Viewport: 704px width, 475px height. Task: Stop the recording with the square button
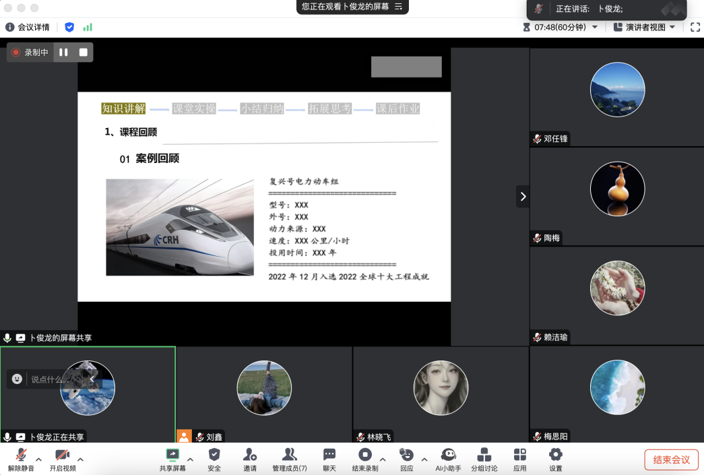point(84,52)
